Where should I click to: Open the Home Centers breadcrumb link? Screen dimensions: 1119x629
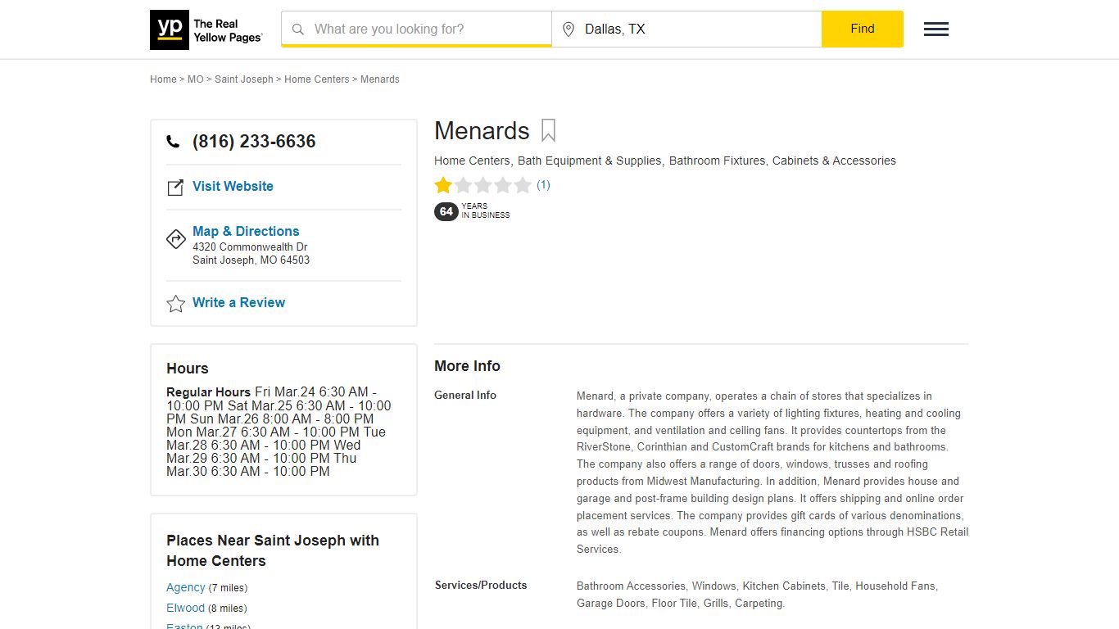click(x=317, y=79)
